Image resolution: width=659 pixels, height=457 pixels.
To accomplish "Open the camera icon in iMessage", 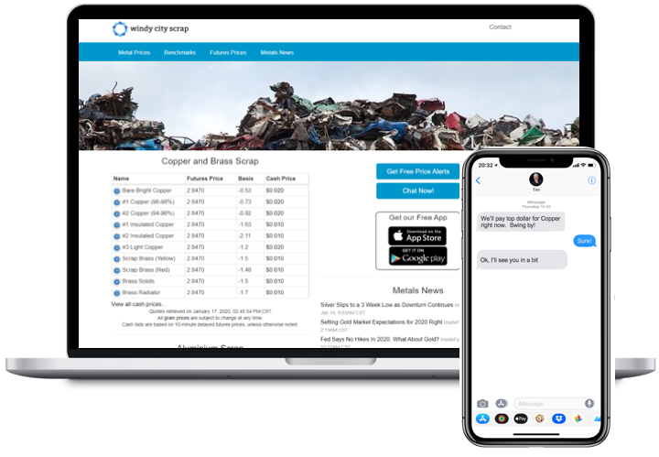I will 482,404.
